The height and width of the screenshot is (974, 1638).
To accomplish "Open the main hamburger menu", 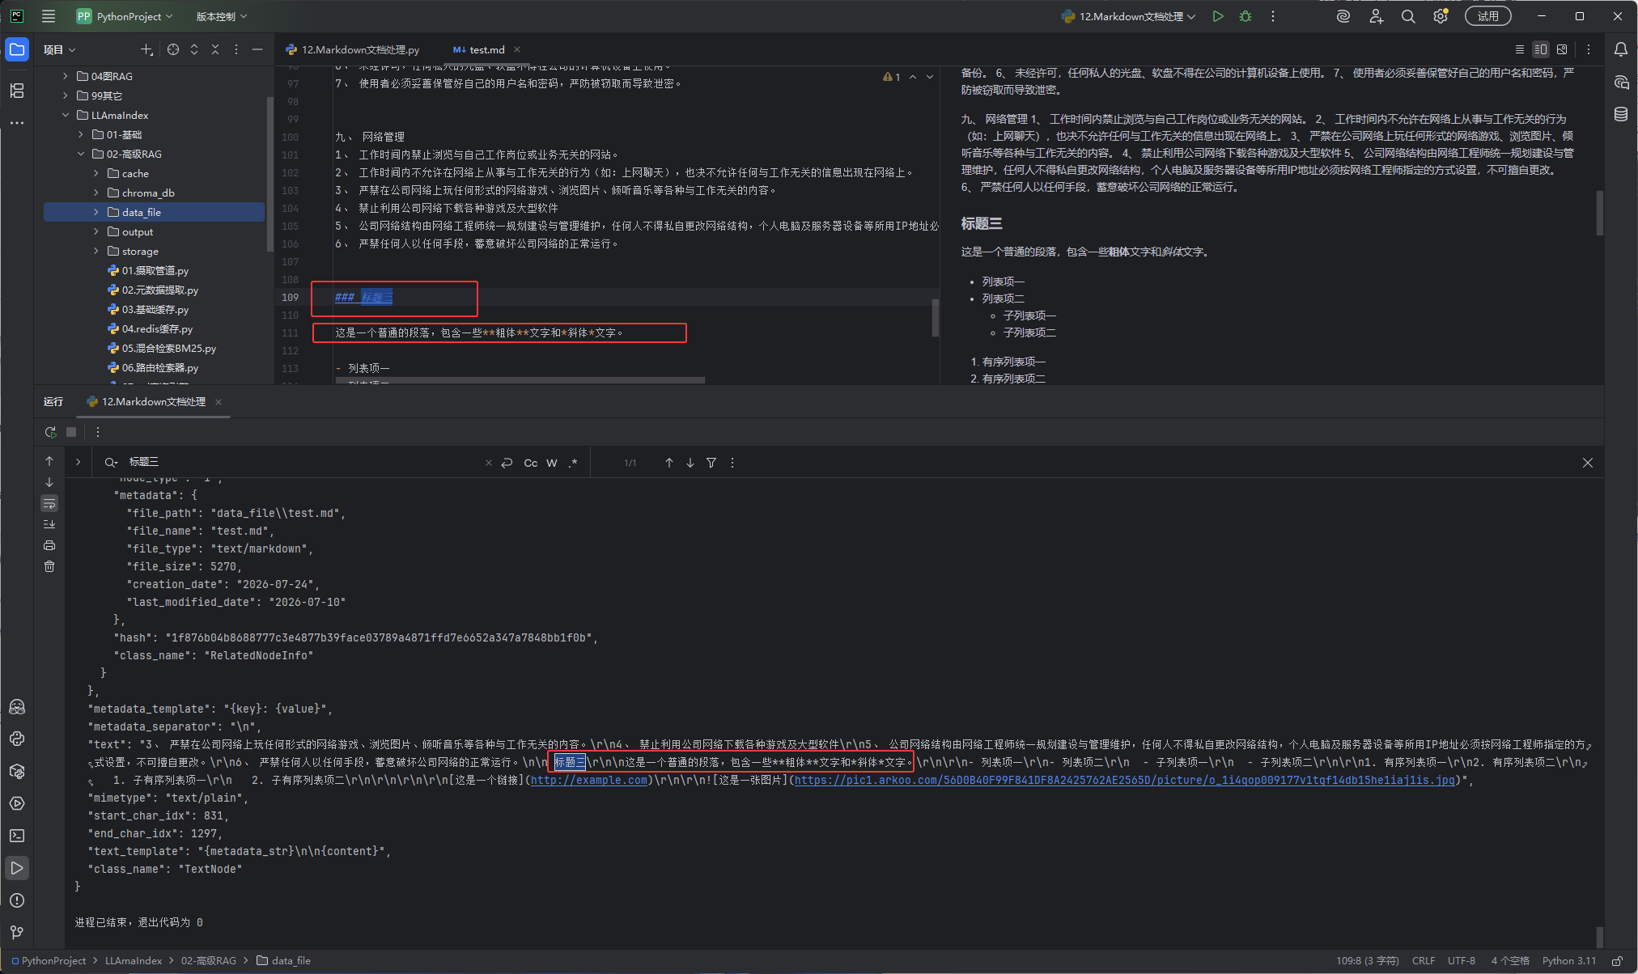I will (x=49, y=16).
